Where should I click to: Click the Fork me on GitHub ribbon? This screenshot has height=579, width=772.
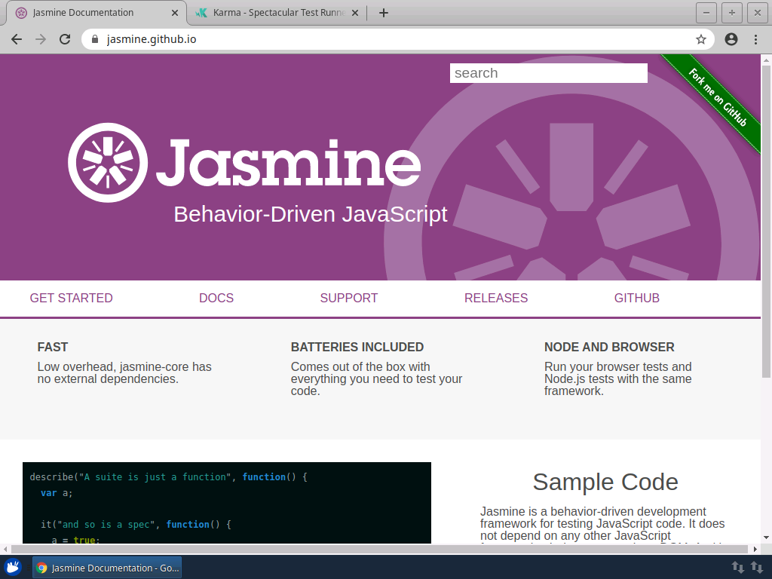[x=717, y=98]
